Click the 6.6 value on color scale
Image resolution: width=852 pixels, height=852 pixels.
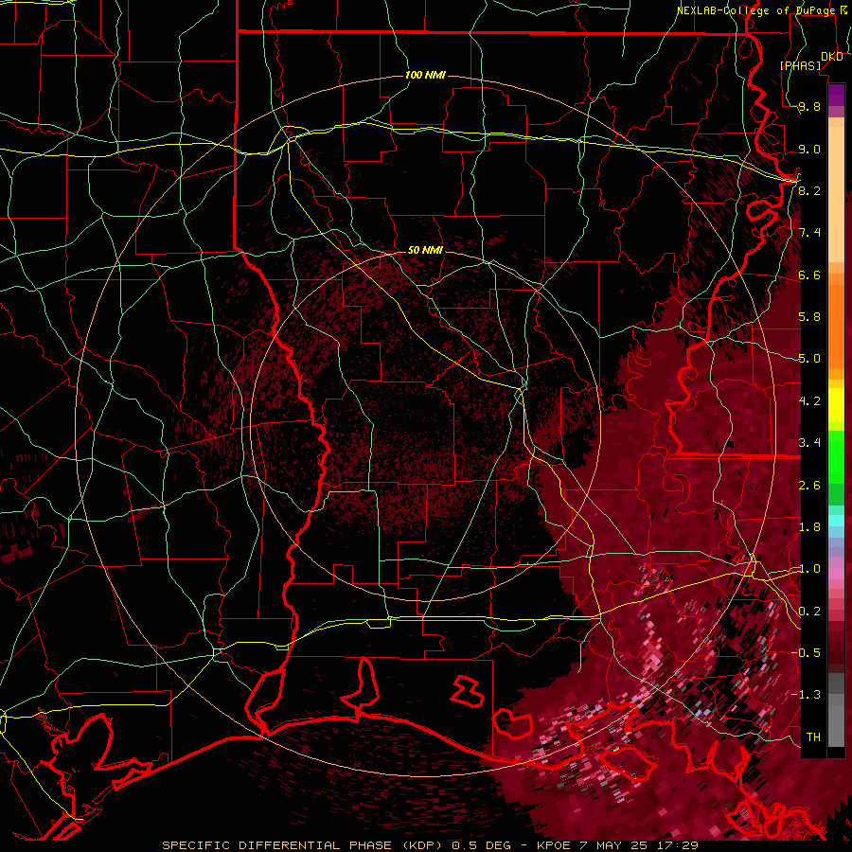point(809,275)
